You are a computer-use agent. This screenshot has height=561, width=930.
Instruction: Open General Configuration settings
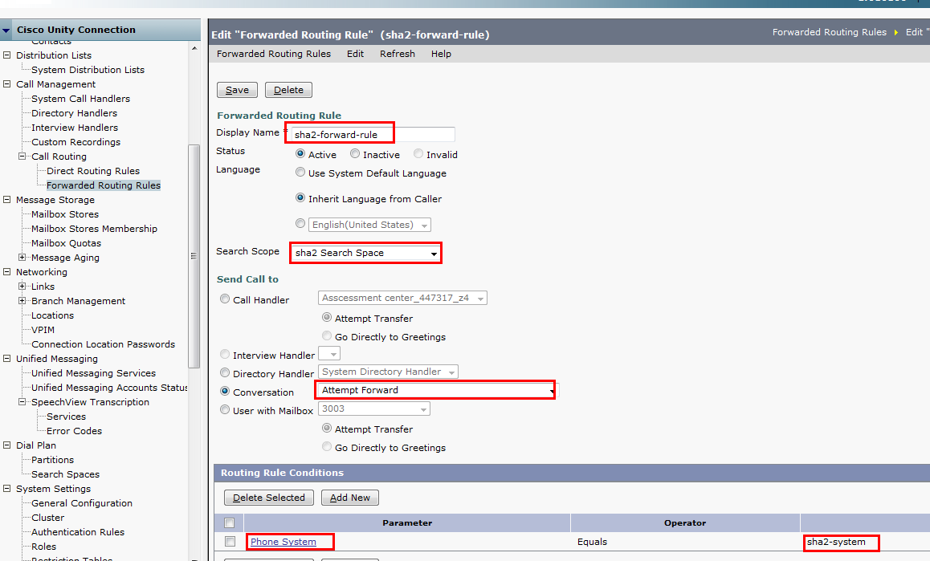tap(82, 503)
